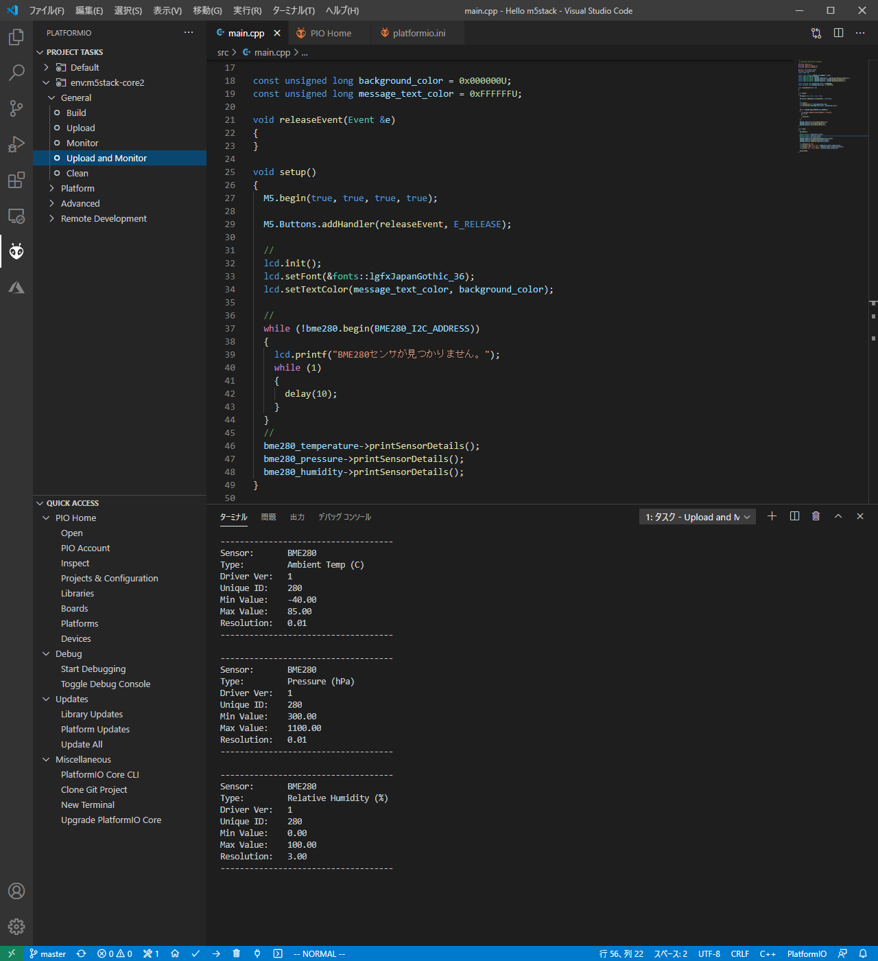
Task: Open the Explorer view in activity bar
Action: [x=16, y=37]
